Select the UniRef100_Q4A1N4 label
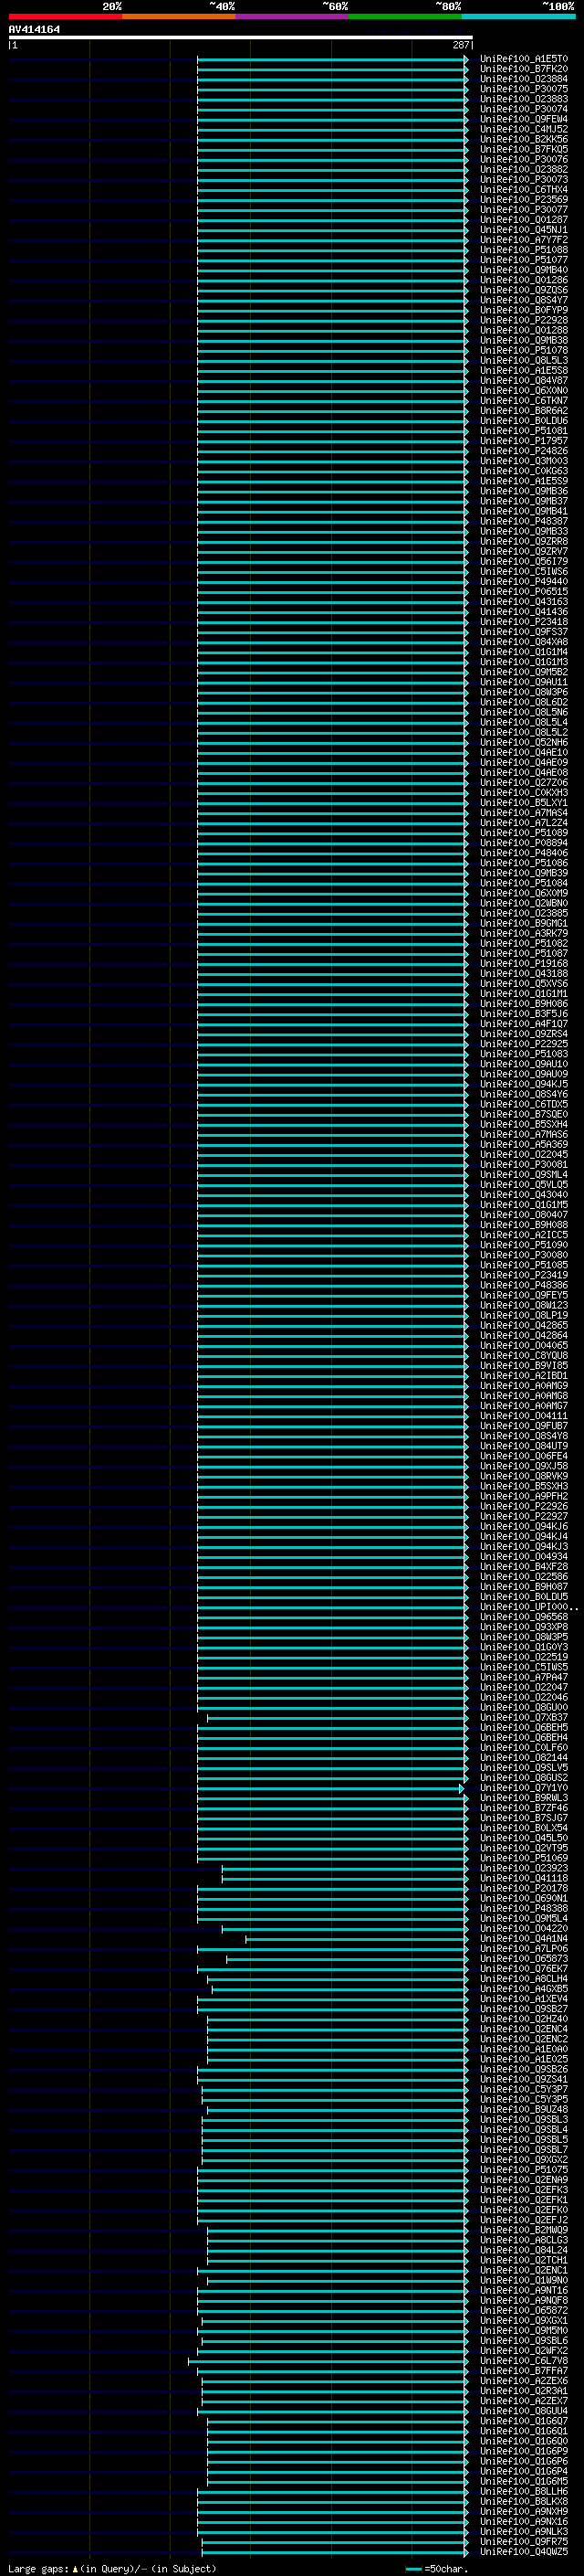The width and height of the screenshot is (584, 2576). tap(523, 1938)
